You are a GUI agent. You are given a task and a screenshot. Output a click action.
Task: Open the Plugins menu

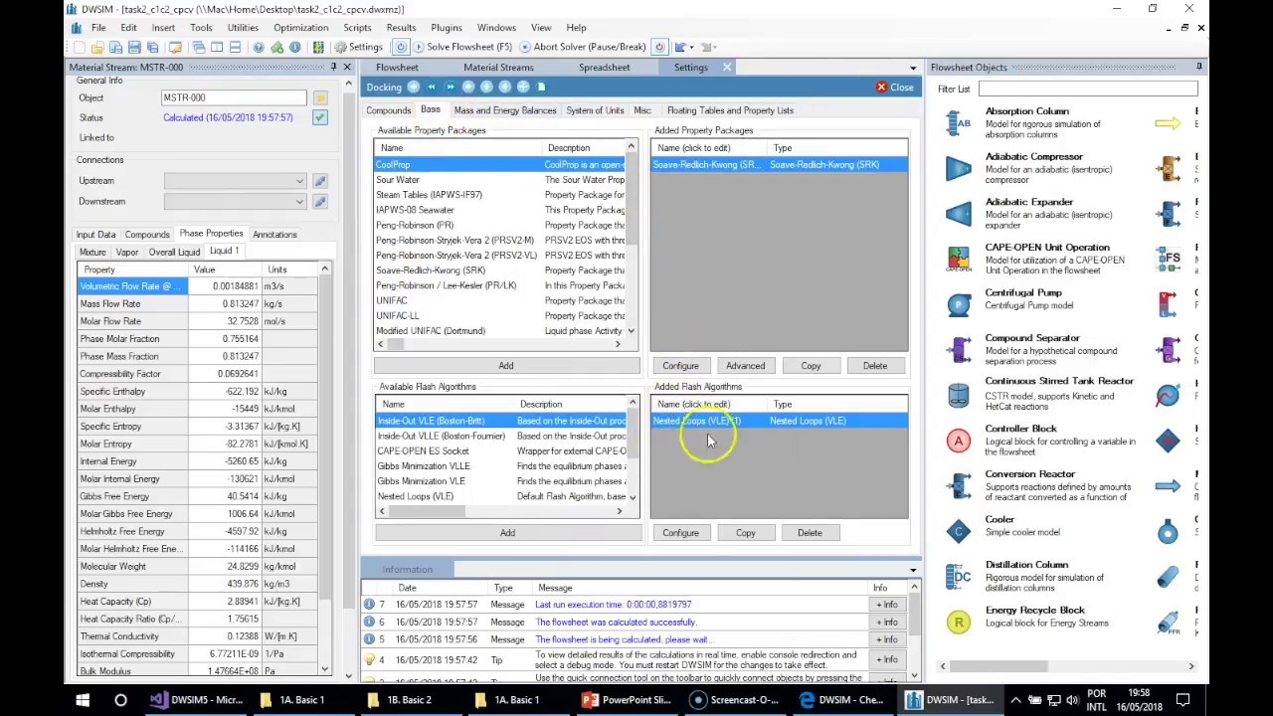tap(447, 28)
